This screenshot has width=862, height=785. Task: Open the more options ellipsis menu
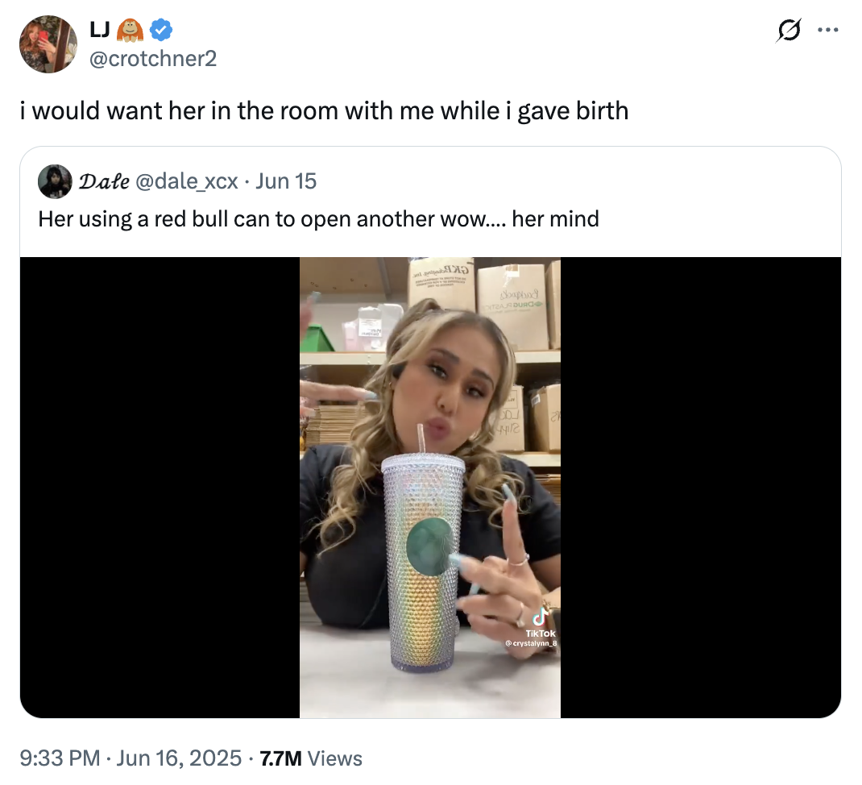tap(827, 31)
